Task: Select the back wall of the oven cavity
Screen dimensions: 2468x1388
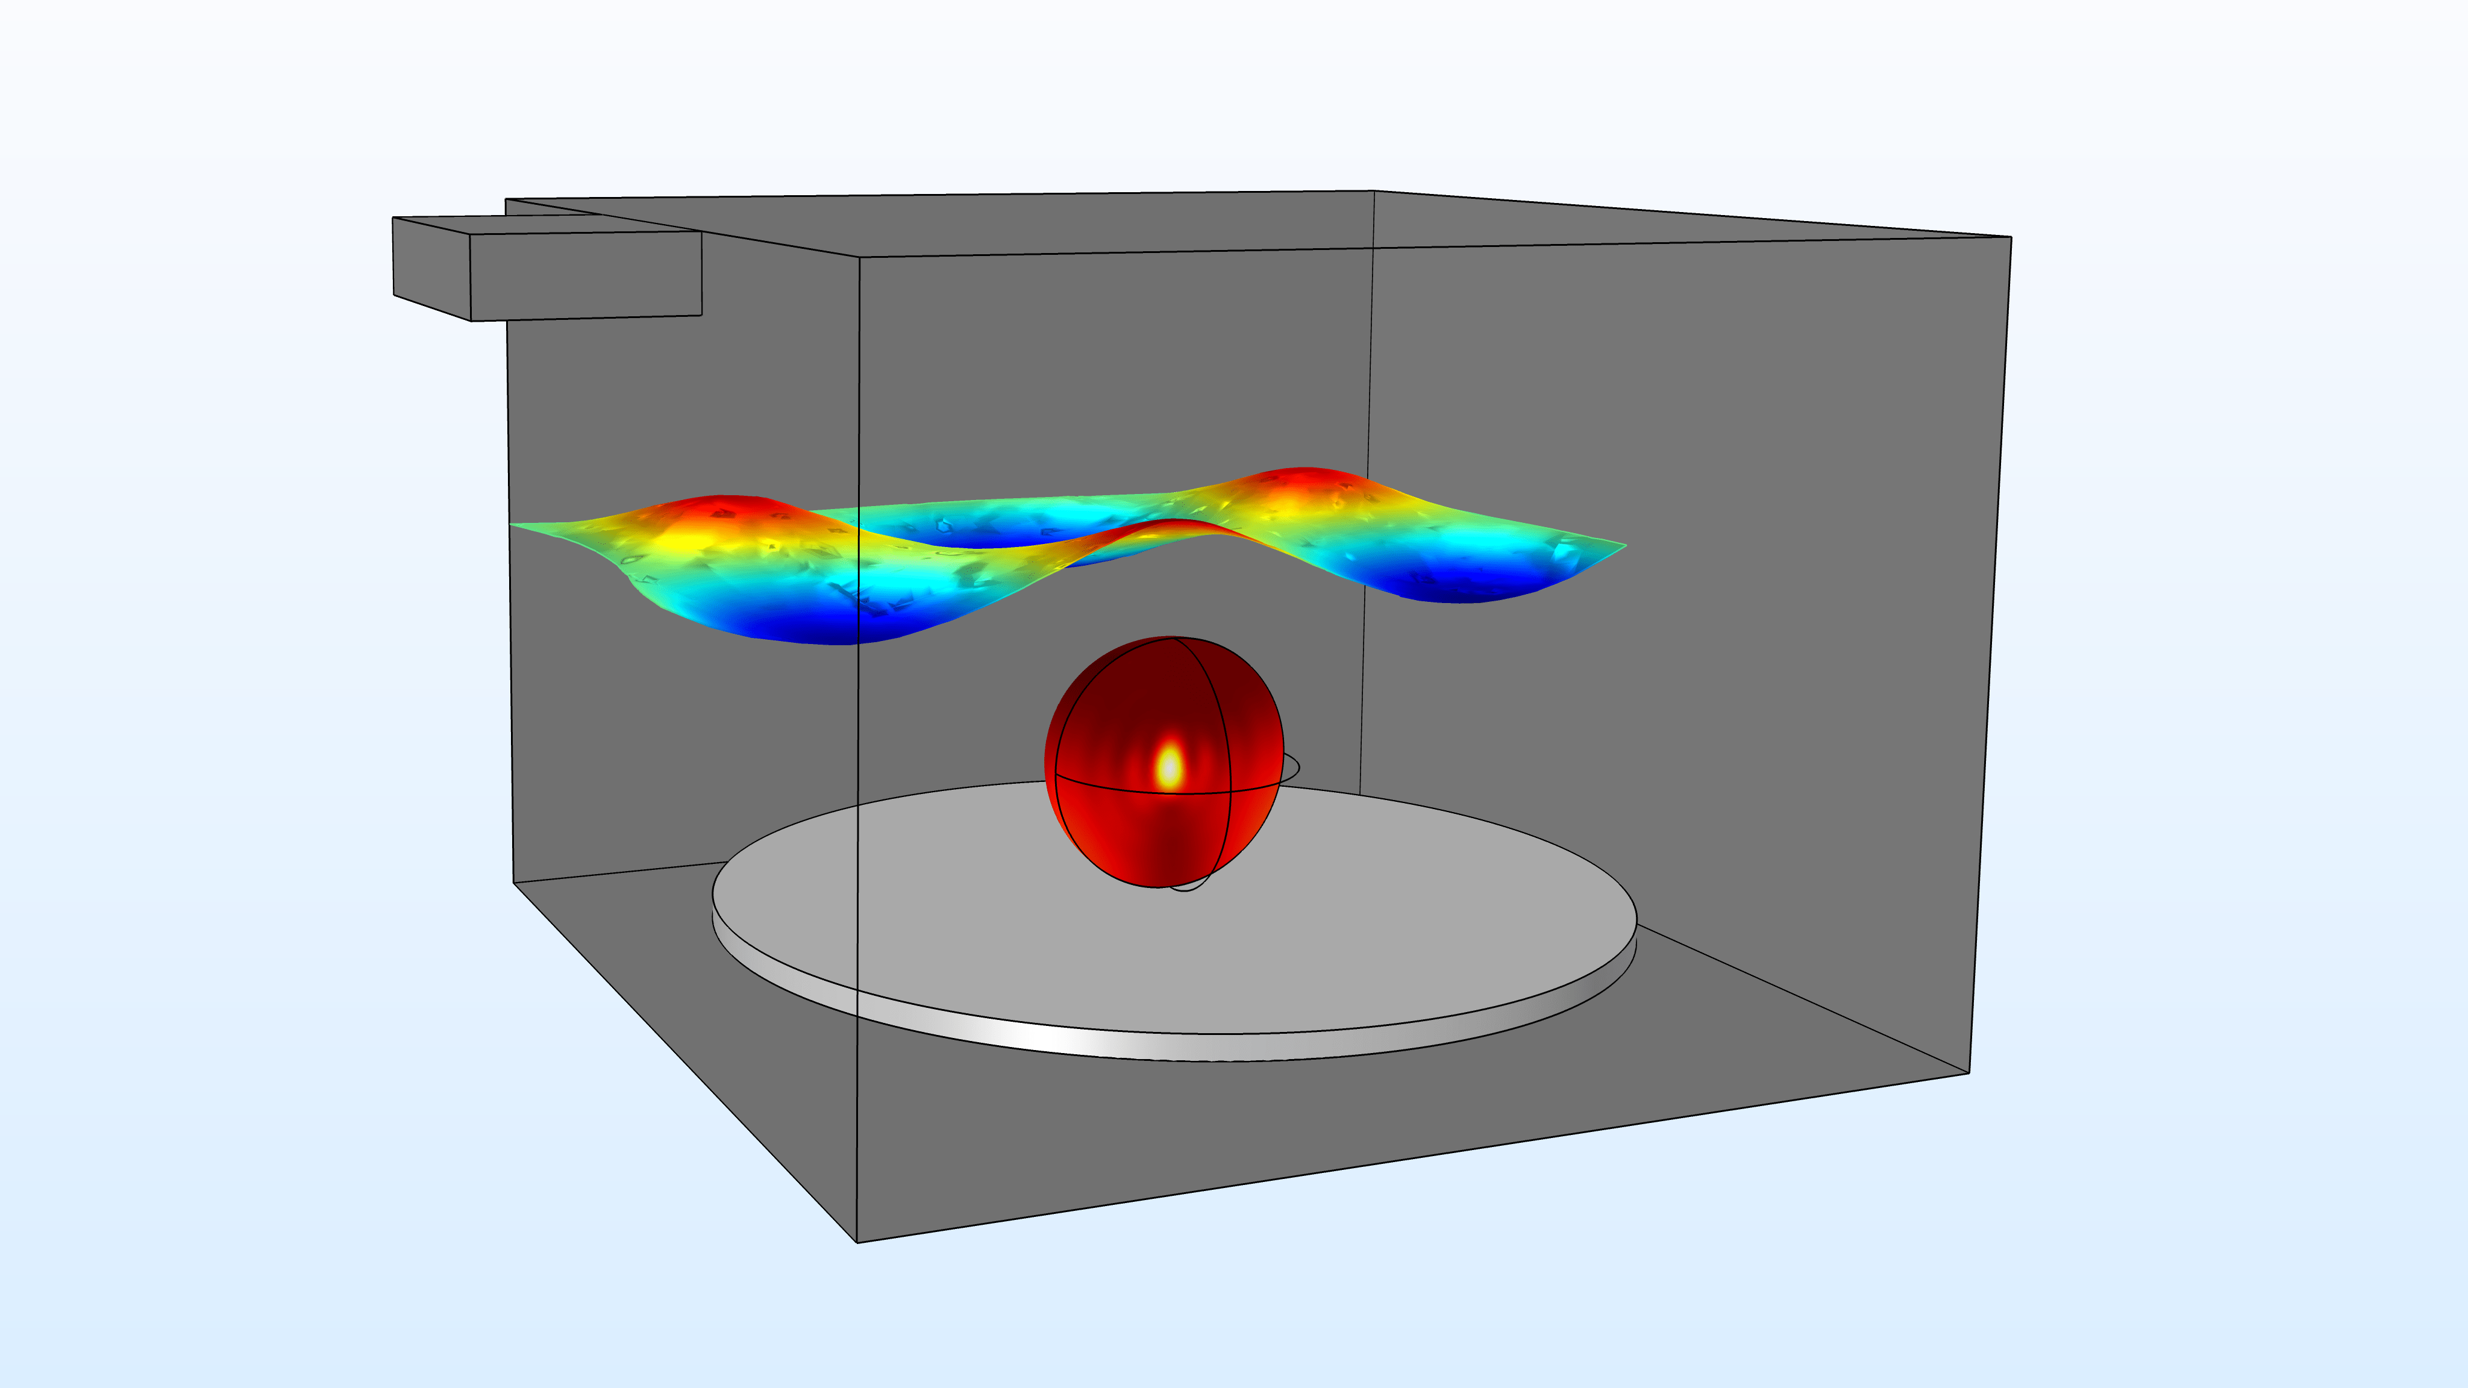Action: pos(1102,383)
